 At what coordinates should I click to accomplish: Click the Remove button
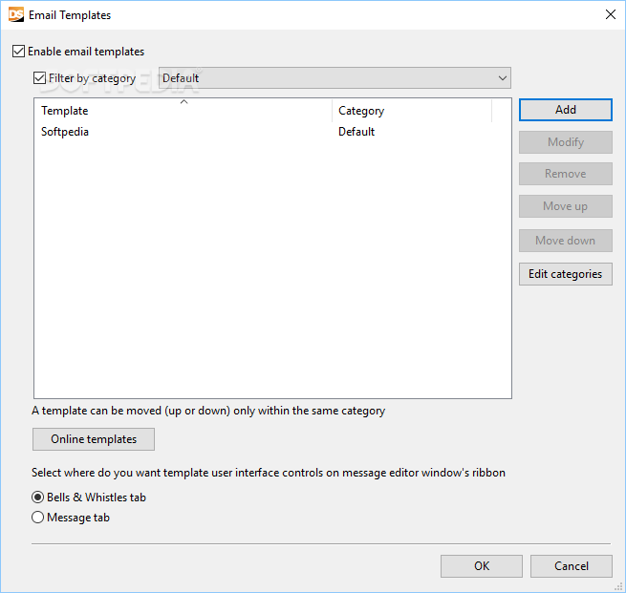(566, 174)
